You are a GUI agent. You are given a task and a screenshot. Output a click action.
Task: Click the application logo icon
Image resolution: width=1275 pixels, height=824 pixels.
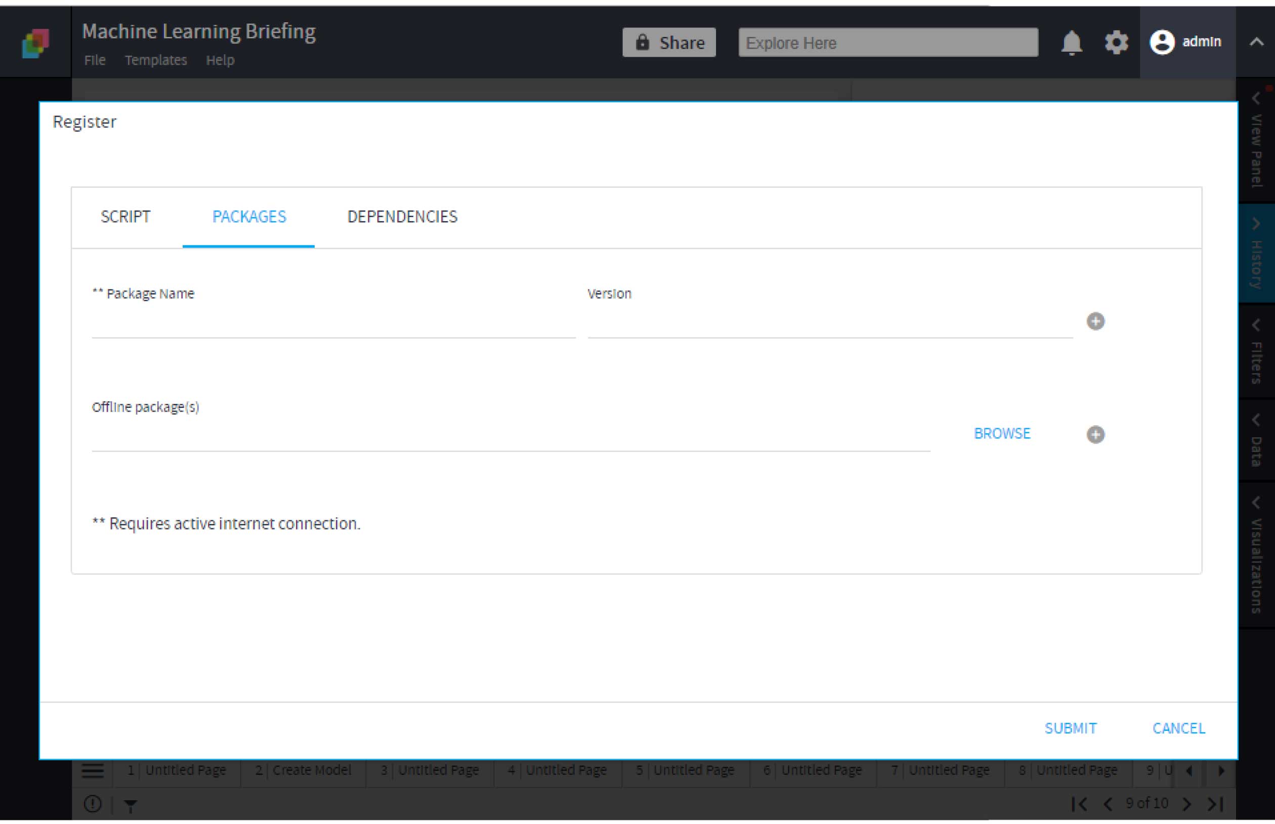pos(35,44)
